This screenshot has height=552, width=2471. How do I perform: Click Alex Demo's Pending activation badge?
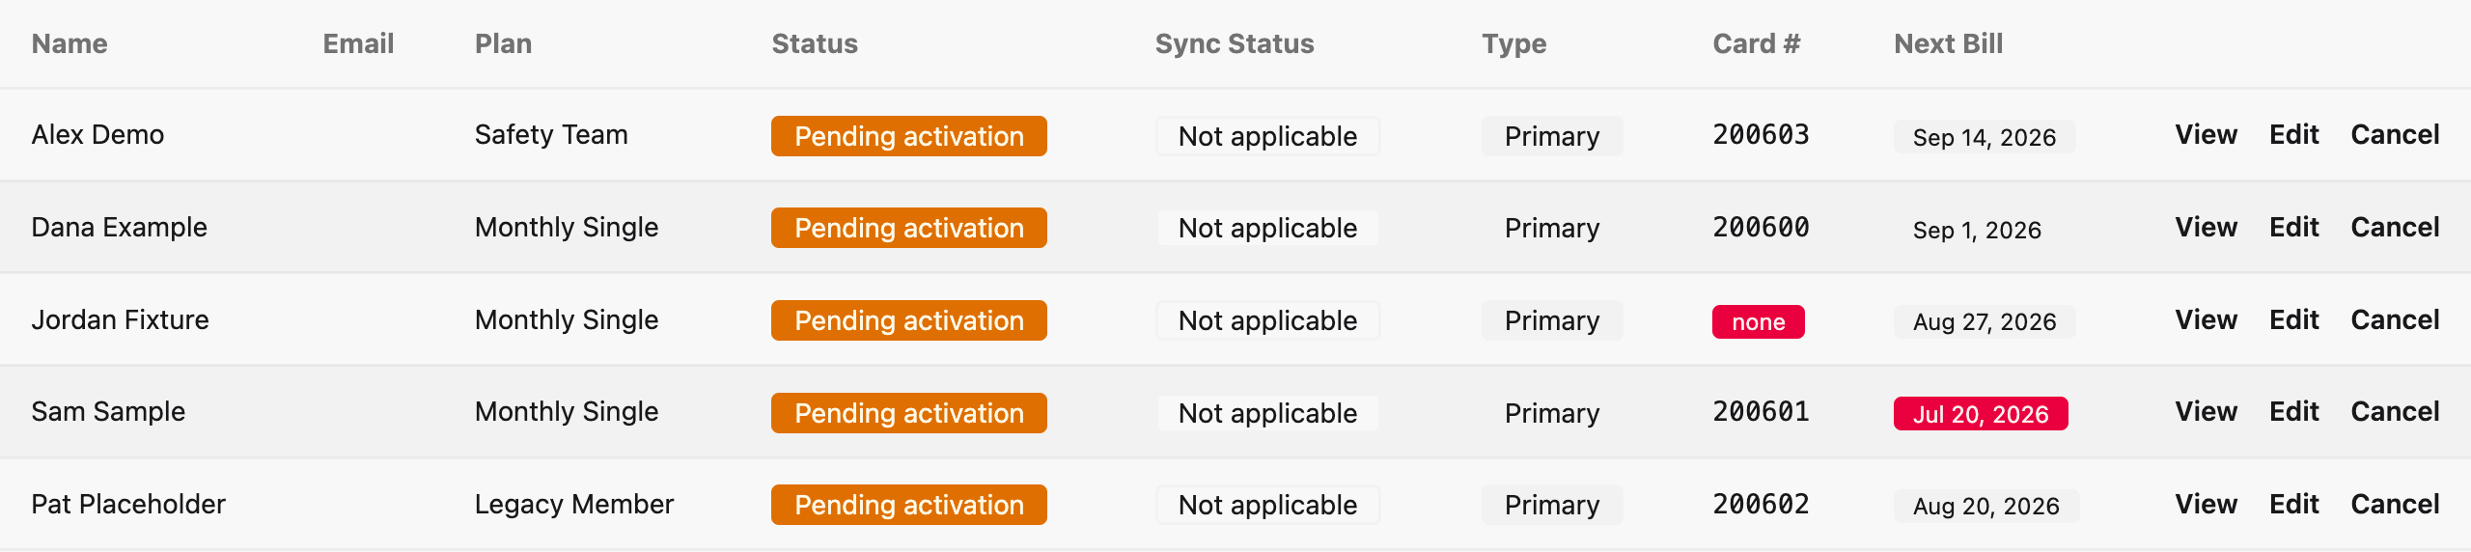[x=909, y=136]
